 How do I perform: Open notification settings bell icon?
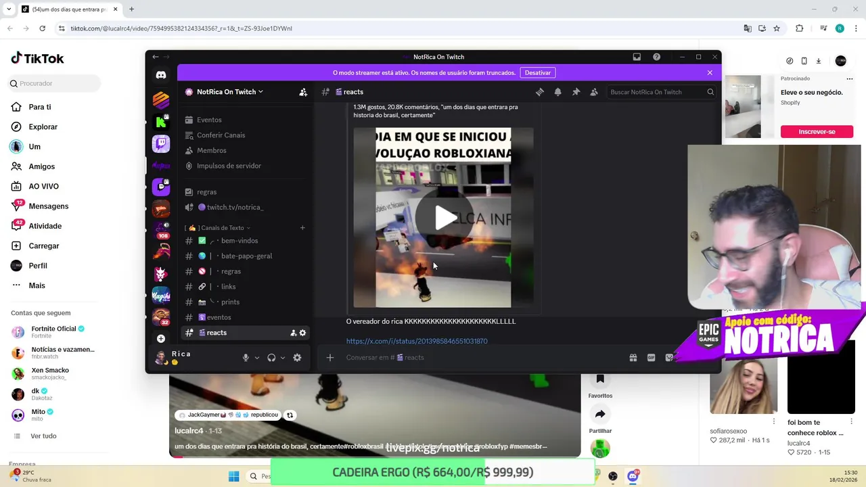(x=558, y=92)
